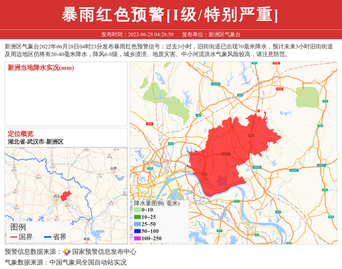Click the 国家预警信息发布中心 logo icon
This screenshot has width=342, height=269.
click(x=67, y=252)
